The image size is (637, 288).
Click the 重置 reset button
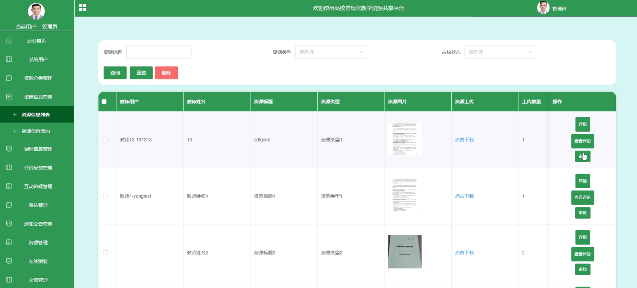[x=141, y=73]
